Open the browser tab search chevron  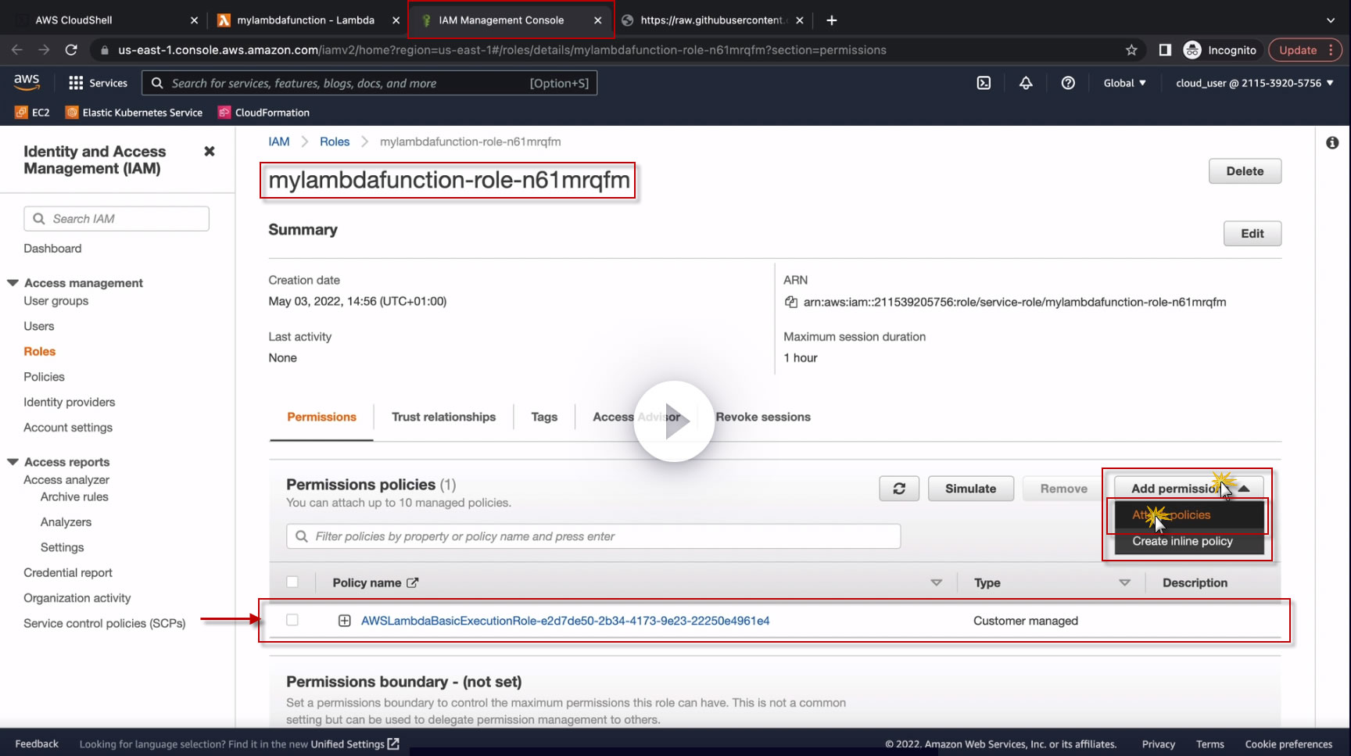click(1331, 20)
